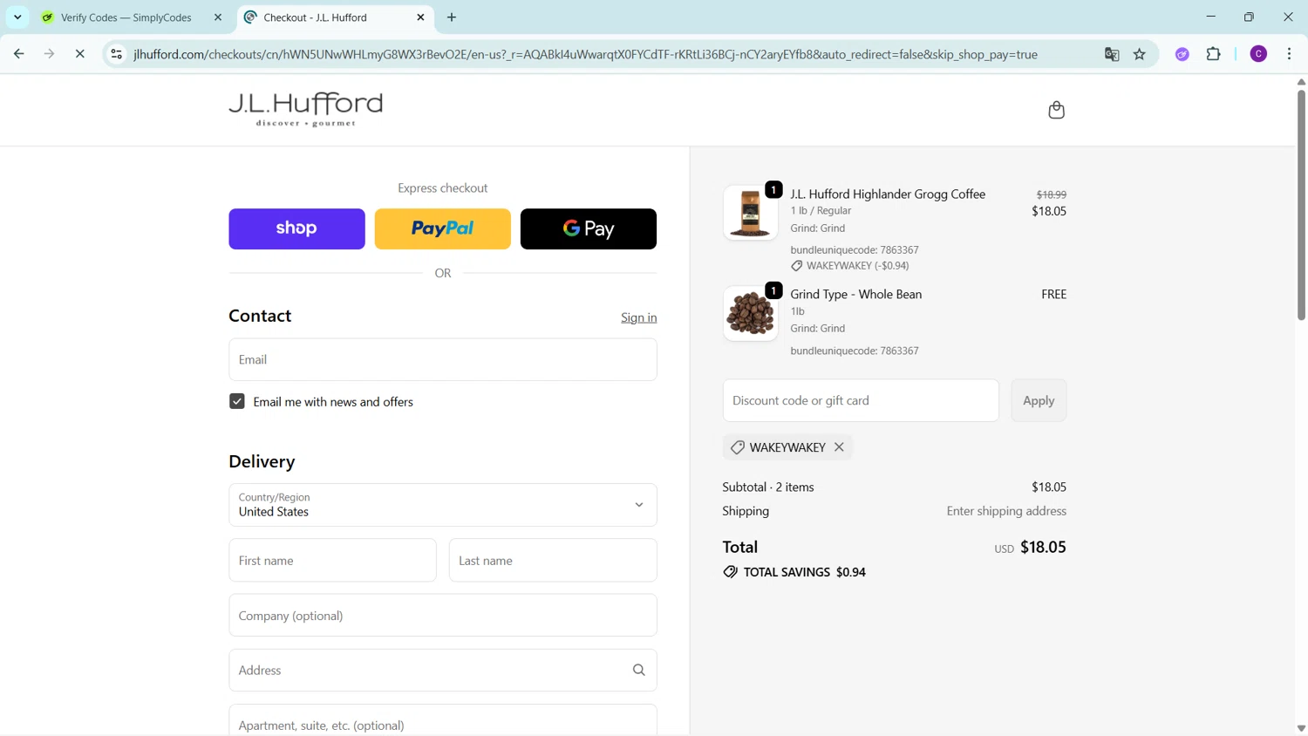The image size is (1308, 736).
Task: Open the shopping bag cart icon
Action: [x=1056, y=110]
